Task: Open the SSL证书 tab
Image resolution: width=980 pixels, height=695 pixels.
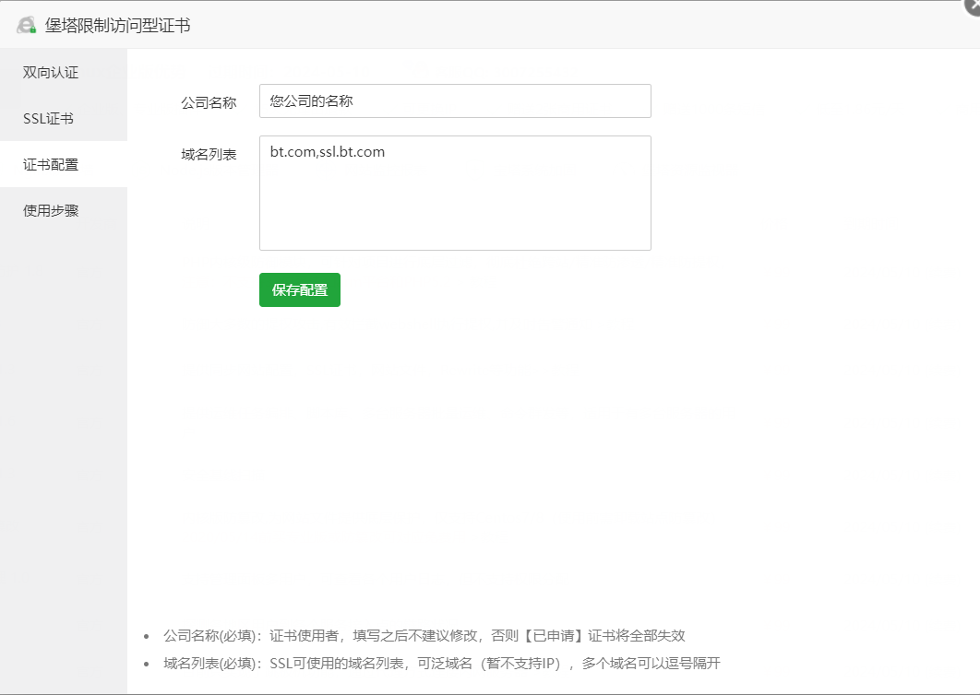Action: [47, 118]
